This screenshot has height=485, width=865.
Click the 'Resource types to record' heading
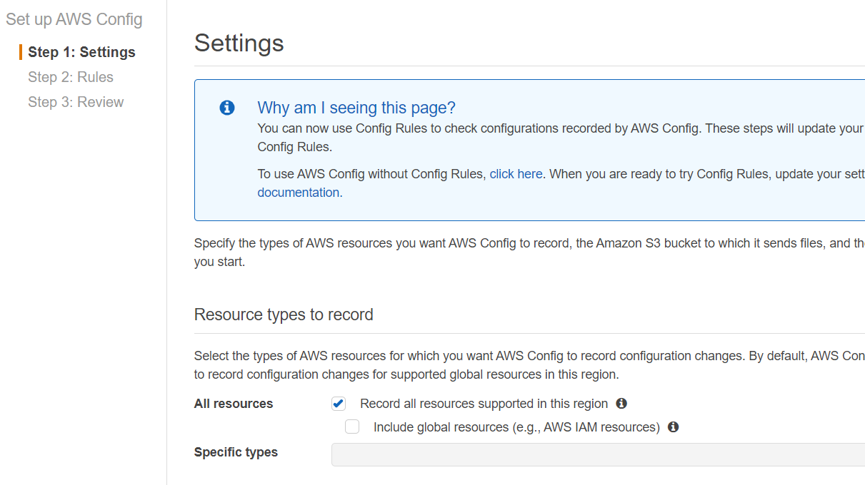284,315
